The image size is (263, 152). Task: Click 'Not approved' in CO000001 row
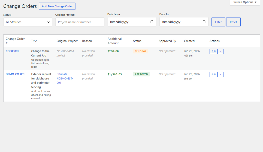[x=167, y=51]
